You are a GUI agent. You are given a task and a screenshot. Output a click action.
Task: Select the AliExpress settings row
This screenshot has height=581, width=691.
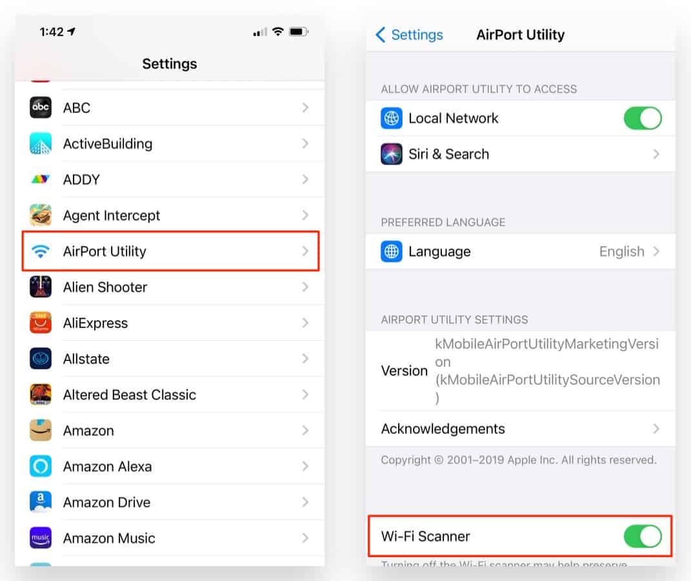[95, 323]
